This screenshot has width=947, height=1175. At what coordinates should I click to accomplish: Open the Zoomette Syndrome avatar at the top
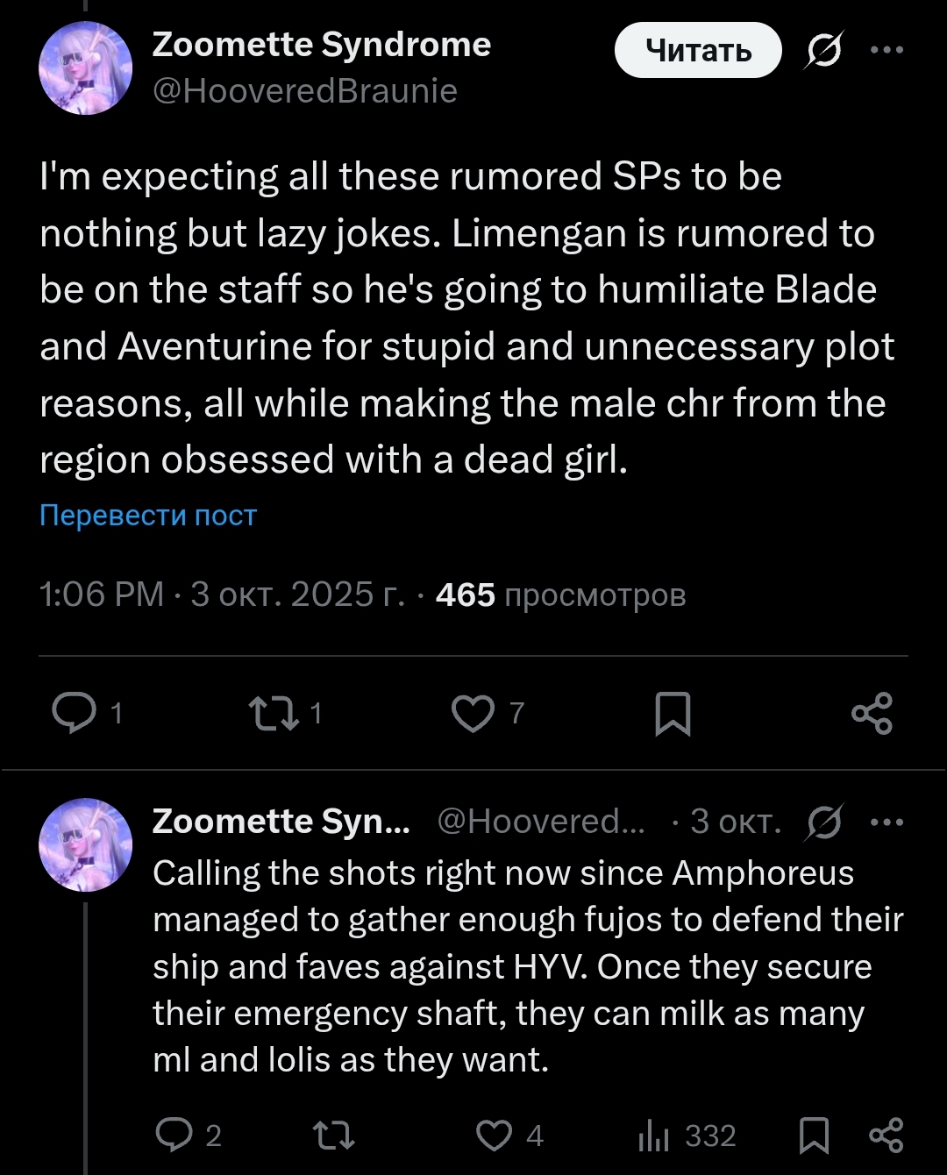(85, 68)
